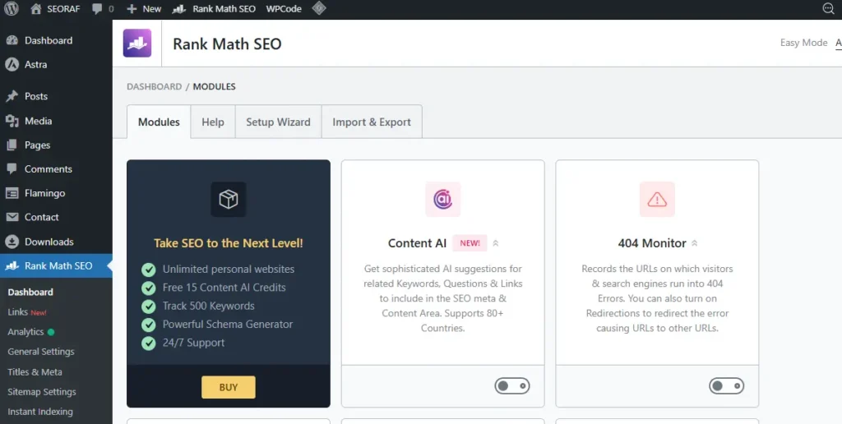The width and height of the screenshot is (842, 424).
Task: Click the BUY button
Action: 229,387
